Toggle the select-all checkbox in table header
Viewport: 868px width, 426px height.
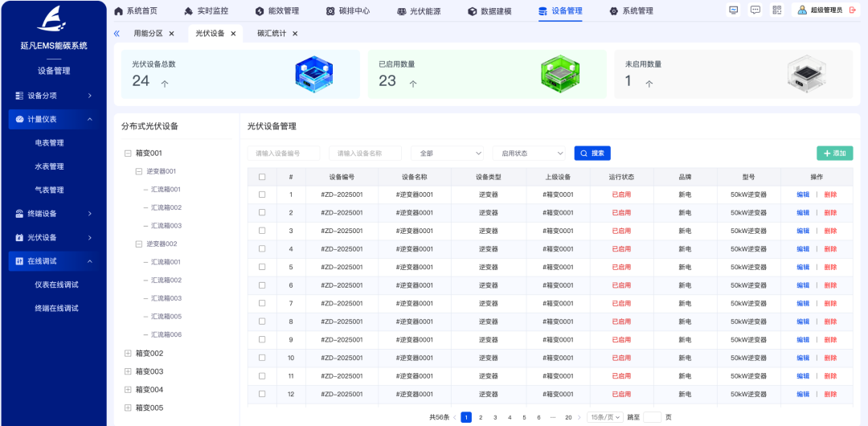[262, 177]
